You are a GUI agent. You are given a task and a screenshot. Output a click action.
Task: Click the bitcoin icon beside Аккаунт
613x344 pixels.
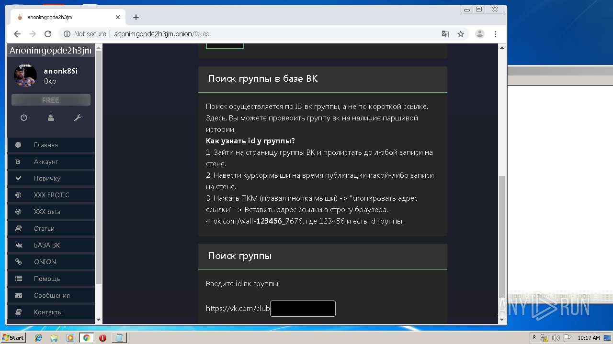[18, 161]
